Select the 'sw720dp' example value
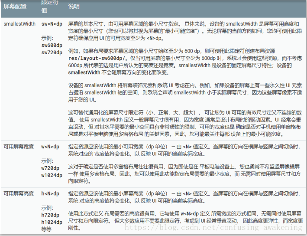Screen dimensions: 307x236 [52, 52]
